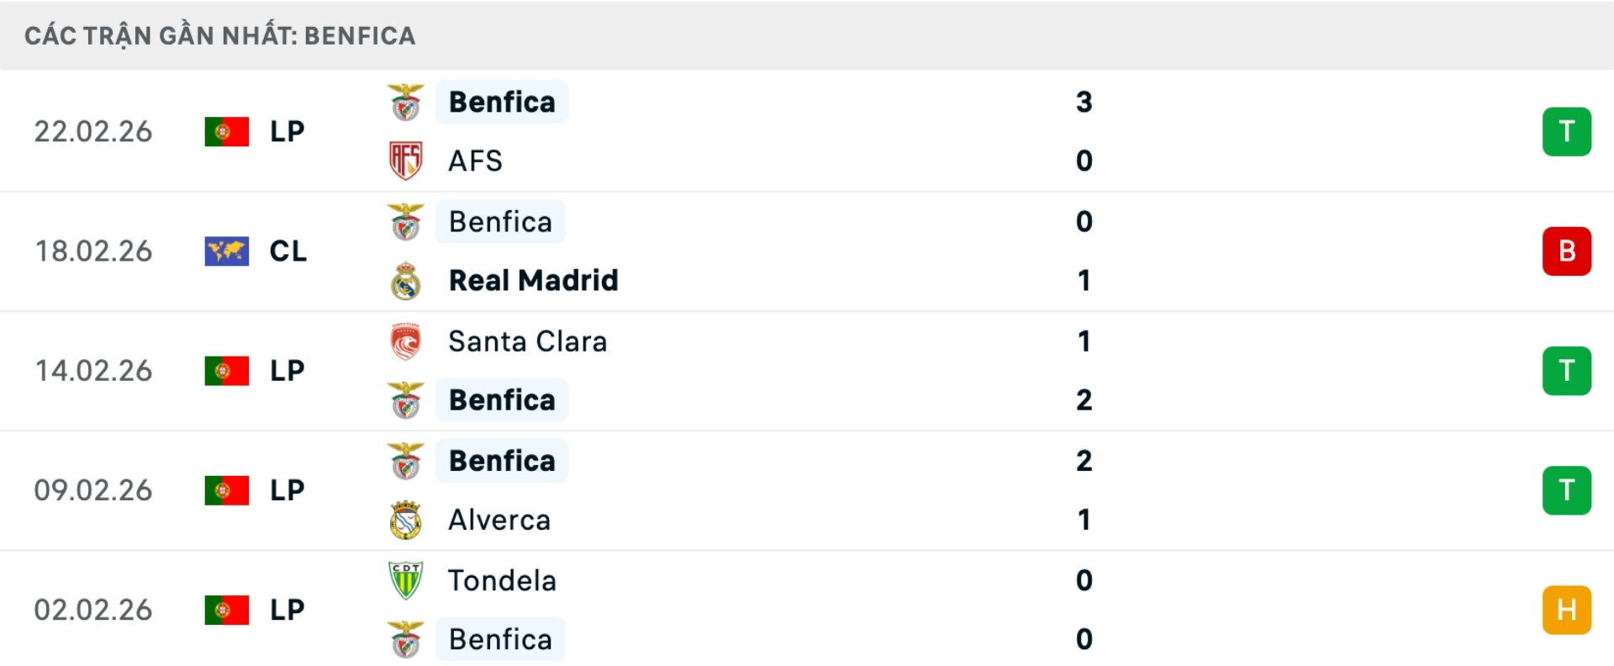Toggle the yellow H badge for Tondela match
This screenshot has height=666, width=1614.
click(1567, 610)
